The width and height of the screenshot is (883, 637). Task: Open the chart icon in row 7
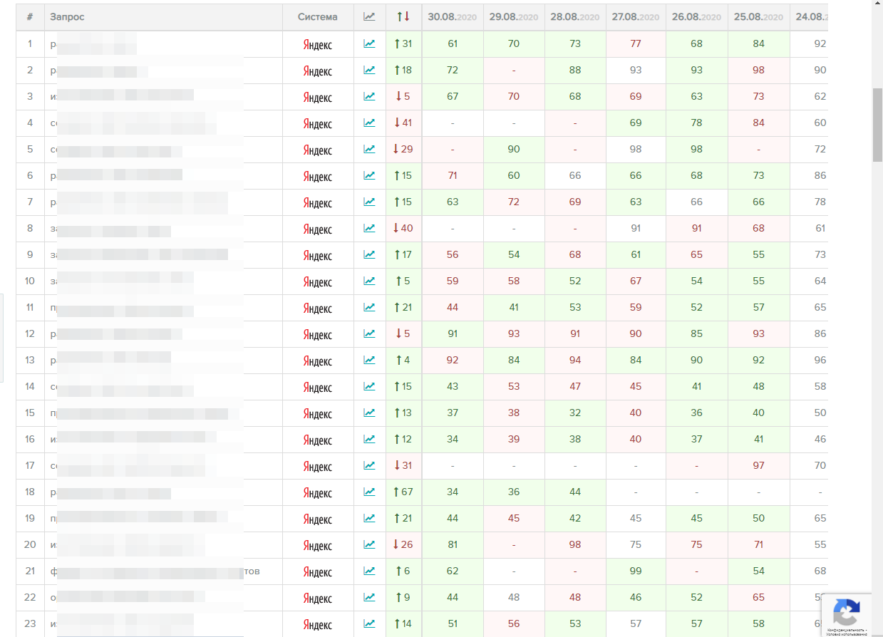[x=369, y=202]
